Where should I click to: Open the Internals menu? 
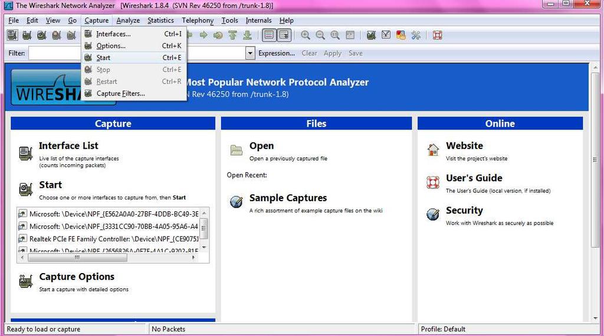[258, 21]
